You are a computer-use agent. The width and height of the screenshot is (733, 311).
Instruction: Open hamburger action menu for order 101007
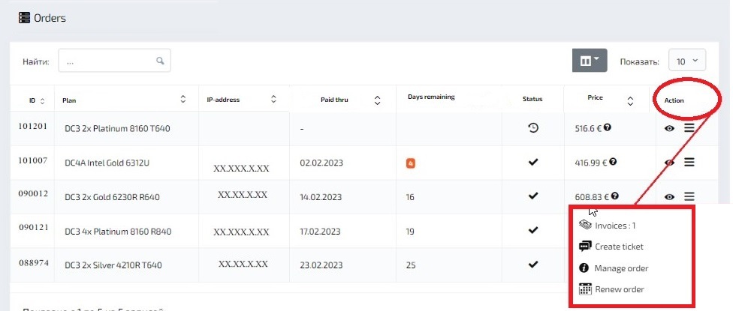point(689,162)
